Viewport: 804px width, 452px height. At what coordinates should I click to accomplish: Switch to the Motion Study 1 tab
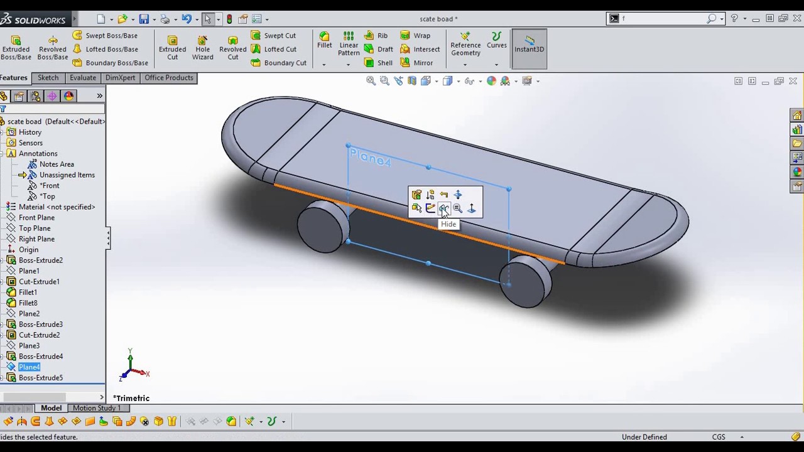coord(97,408)
